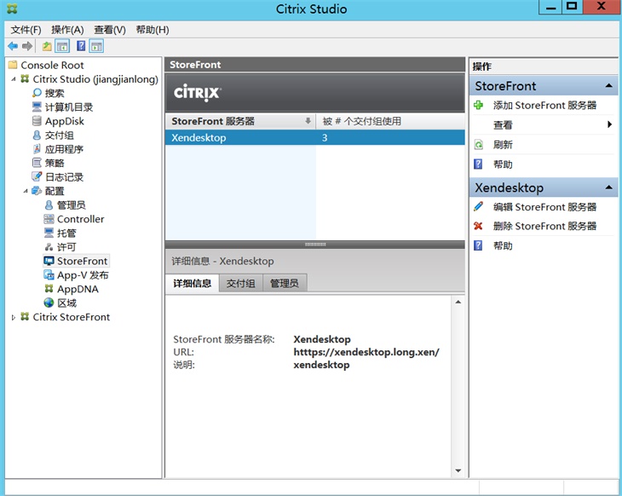
Task: Click the 被 # 个交付组使用 column header
Action: [390, 121]
